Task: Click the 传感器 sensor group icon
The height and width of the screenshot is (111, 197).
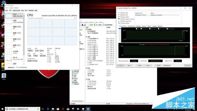Action: click(86, 29)
